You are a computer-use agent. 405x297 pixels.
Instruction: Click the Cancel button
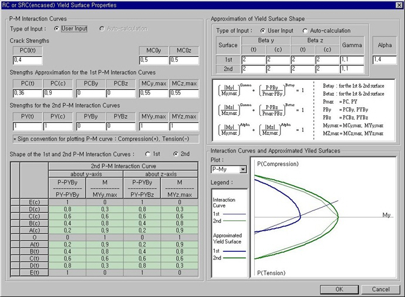pos(381,289)
